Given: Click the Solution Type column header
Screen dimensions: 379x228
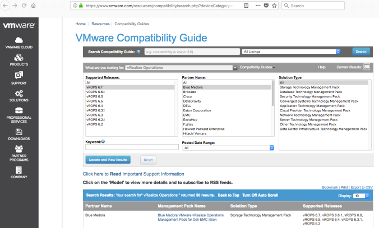Looking at the screenshot, I should click(x=243, y=206).
